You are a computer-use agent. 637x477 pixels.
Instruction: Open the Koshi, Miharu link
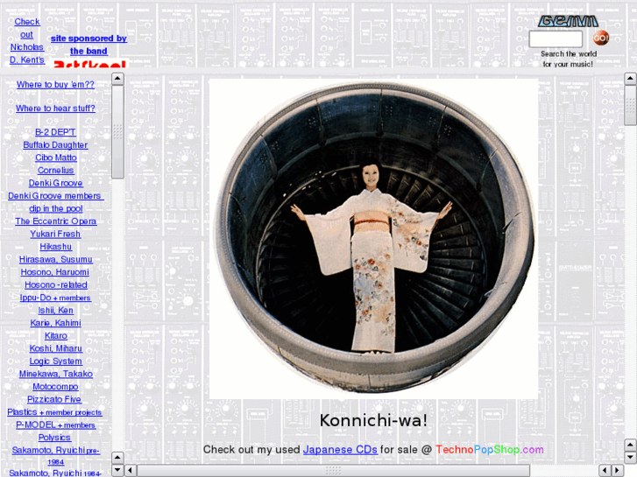tap(56, 348)
